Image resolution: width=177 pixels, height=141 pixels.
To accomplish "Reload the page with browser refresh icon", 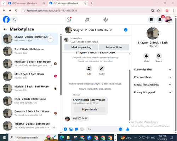I will 16,11.
